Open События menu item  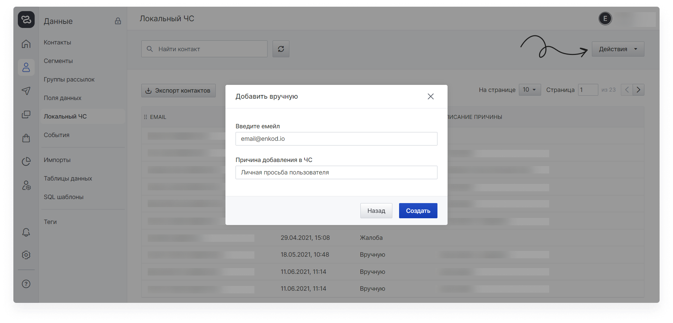[x=57, y=135]
